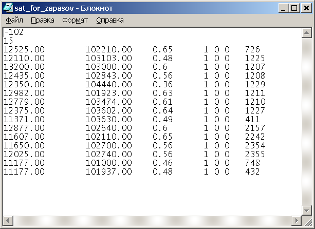Open the Файл menu
Viewport: 315px width, 229px height.
14,20
